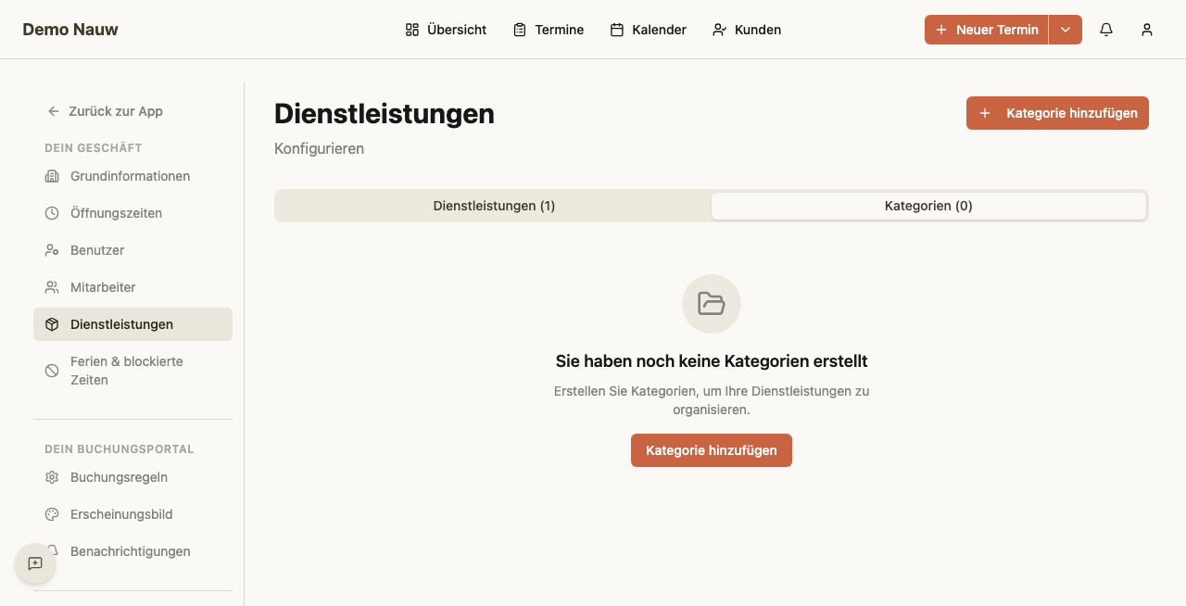Go to Übersicht in top navigation

tap(446, 30)
